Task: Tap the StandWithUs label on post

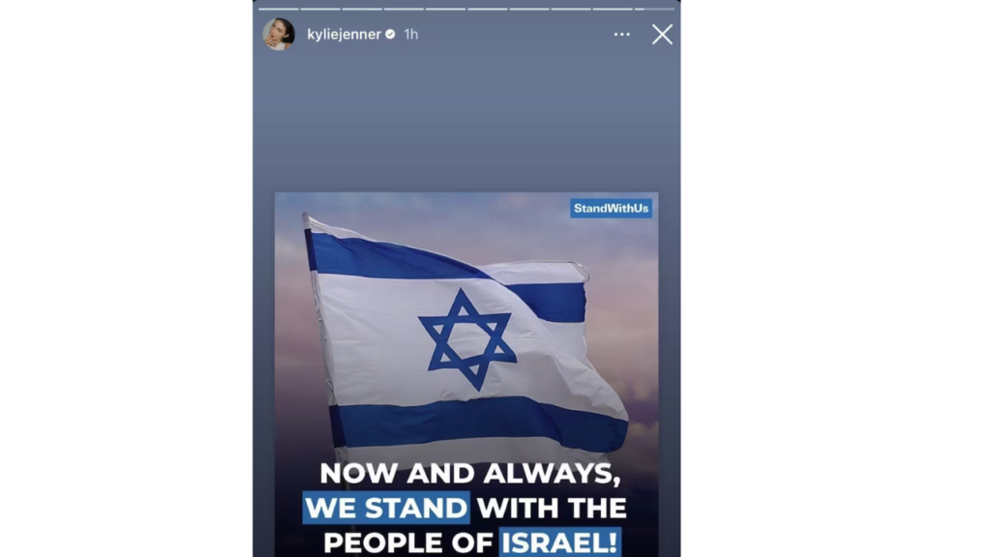Action: tap(612, 209)
